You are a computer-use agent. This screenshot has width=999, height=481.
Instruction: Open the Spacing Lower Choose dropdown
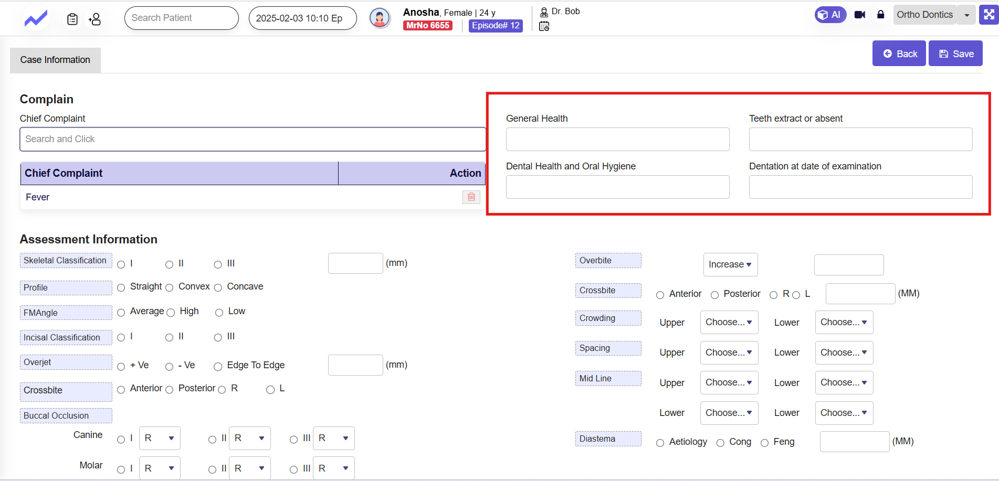[x=844, y=352]
